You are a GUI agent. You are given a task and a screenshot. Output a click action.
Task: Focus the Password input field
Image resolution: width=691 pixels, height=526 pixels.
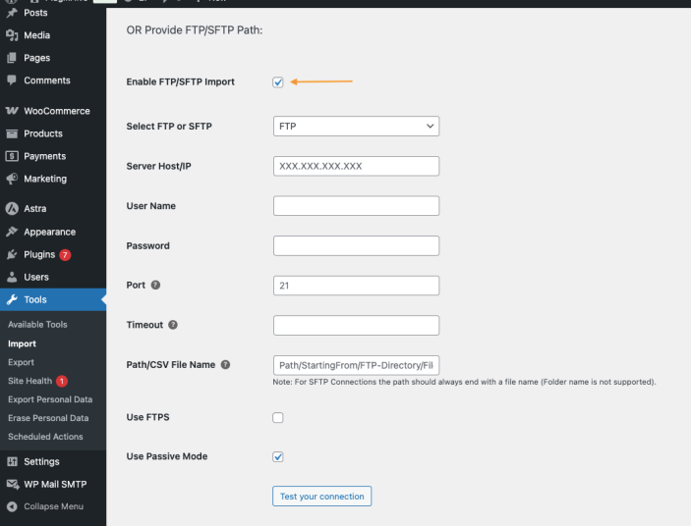coord(356,245)
